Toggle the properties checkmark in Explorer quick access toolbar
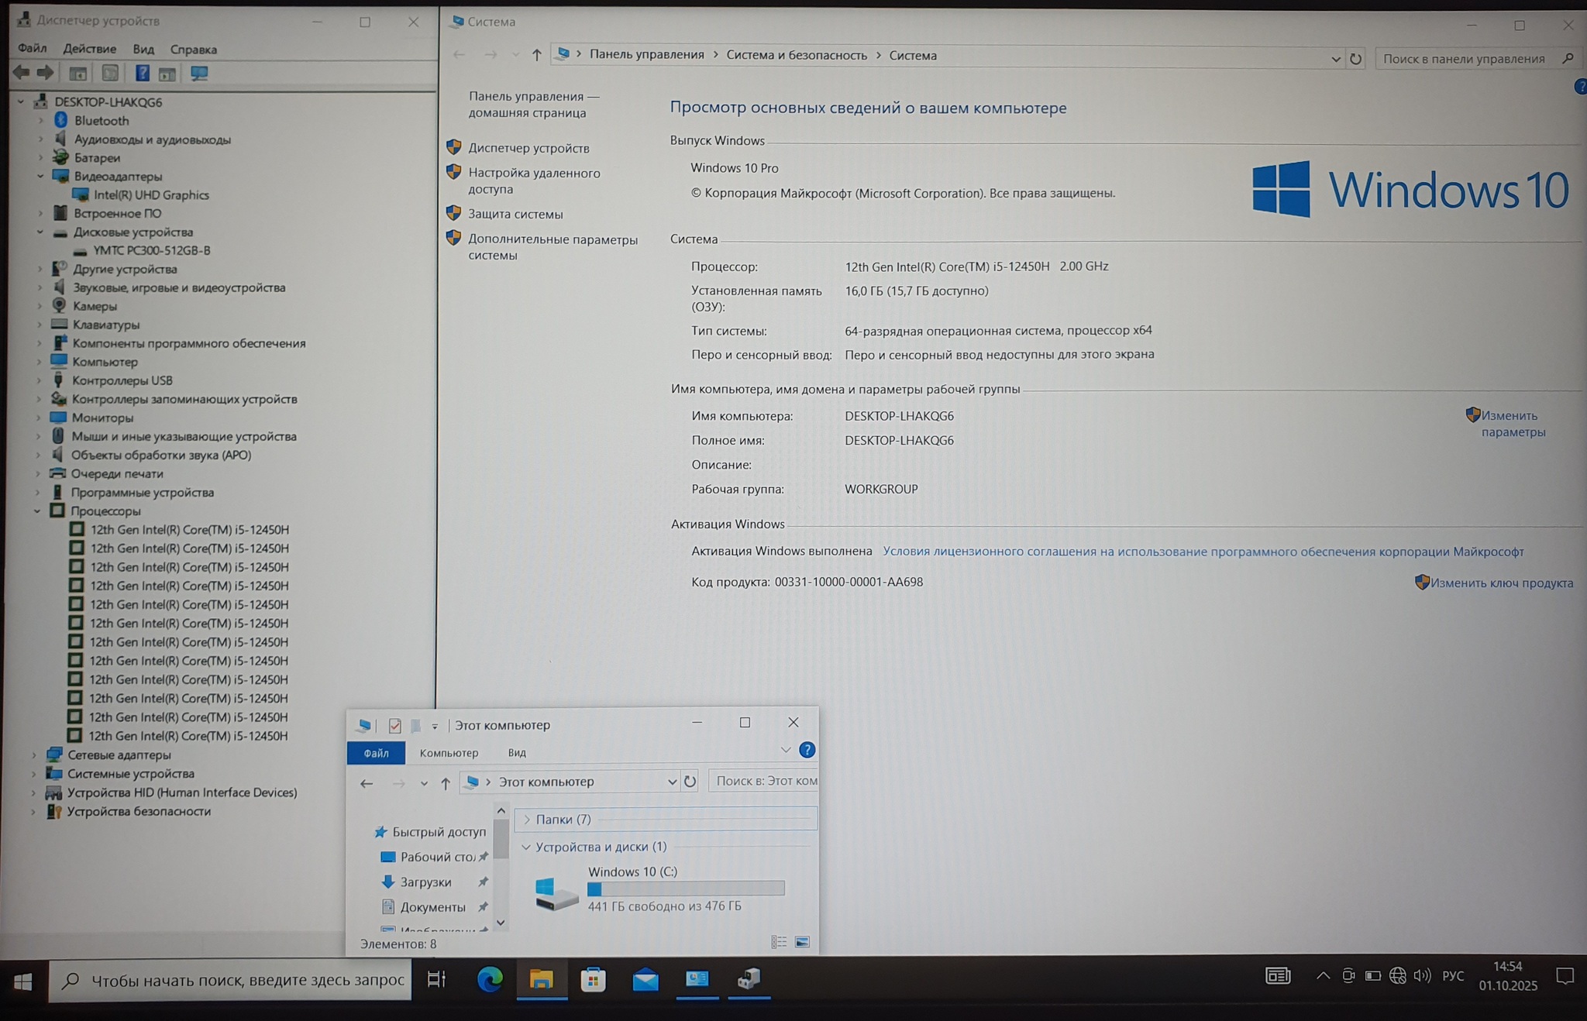This screenshot has width=1587, height=1021. click(x=394, y=726)
